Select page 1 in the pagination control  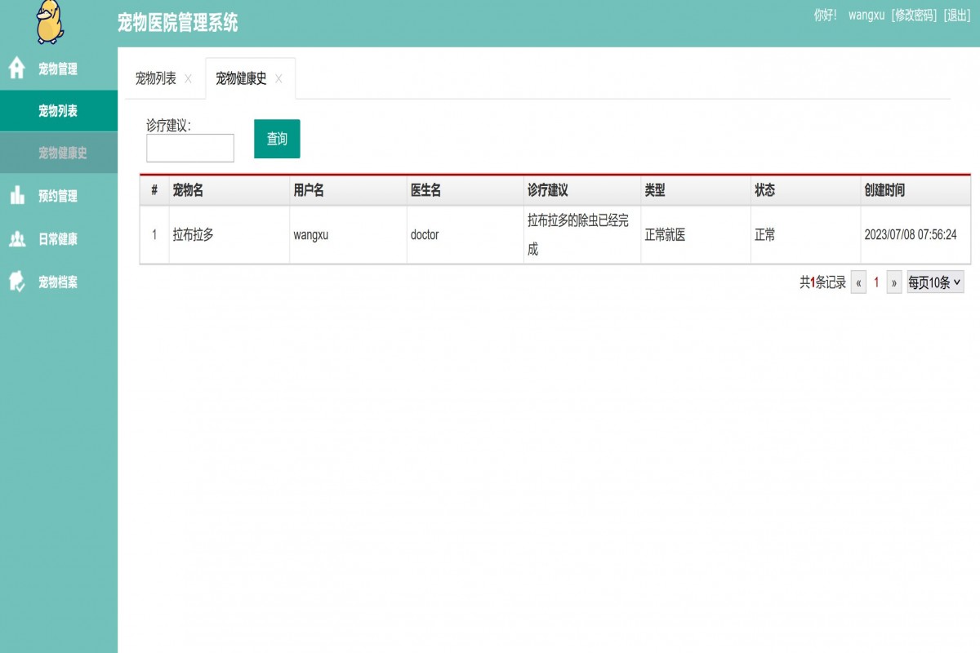click(876, 282)
